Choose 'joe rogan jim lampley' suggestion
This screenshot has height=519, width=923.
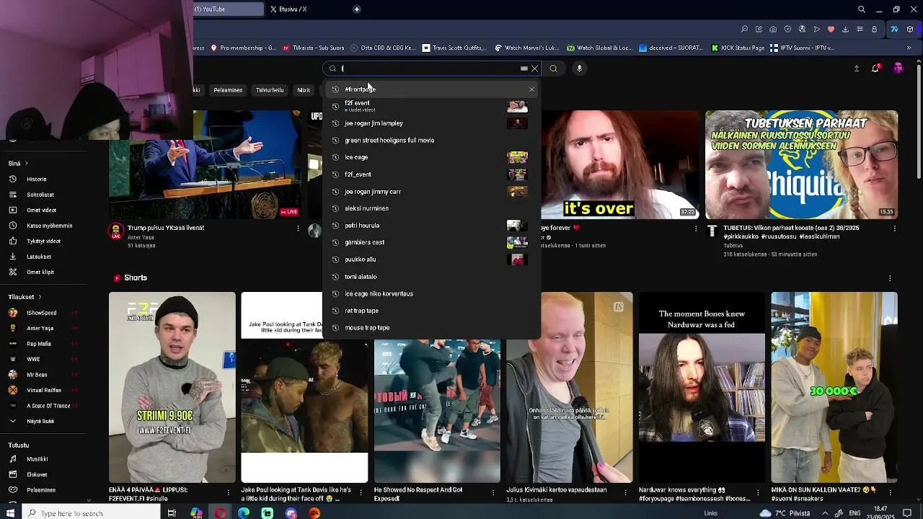(431, 123)
